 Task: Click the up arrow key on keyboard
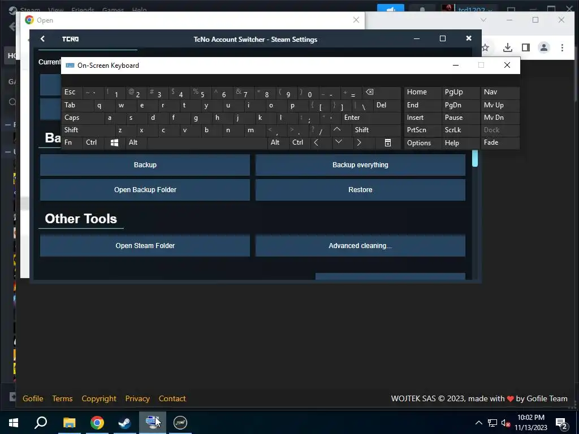point(337,129)
